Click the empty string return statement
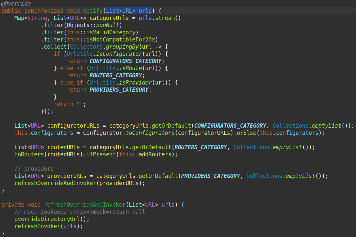 click(x=70, y=104)
